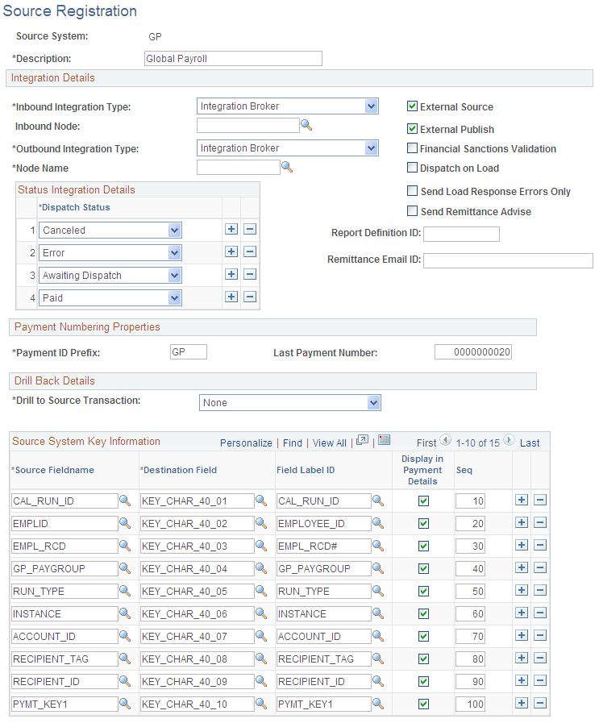The height and width of the screenshot is (723, 599).
Task: Add a row after the Canceled dispatch status
Action: point(231,229)
